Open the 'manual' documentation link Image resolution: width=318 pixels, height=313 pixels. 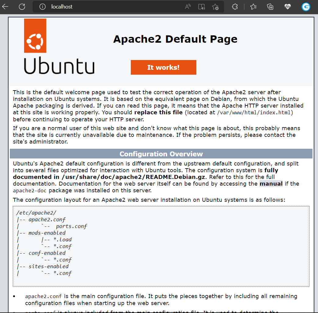(x=271, y=184)
